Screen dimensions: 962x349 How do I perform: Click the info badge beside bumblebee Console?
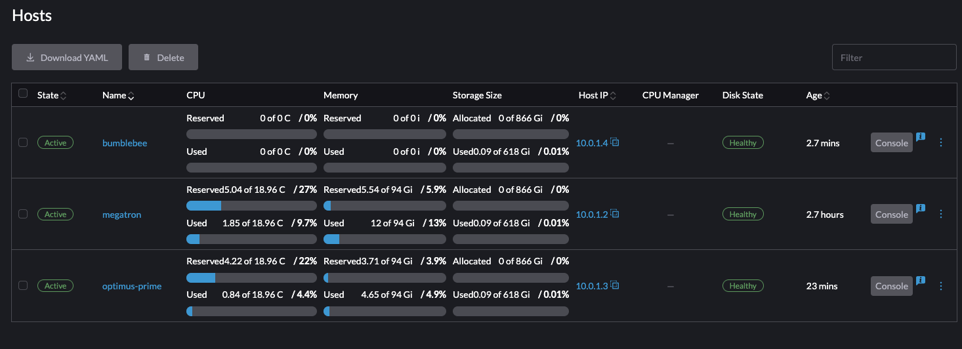point(921,136)
